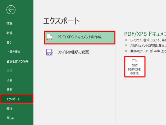
Task: Click the bullet text starting 無料のビューアーが Web
Action: pos(148,51)
